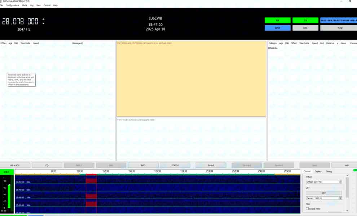357x216 pixels.
Task: Send a CQ call
Action: 47,165
